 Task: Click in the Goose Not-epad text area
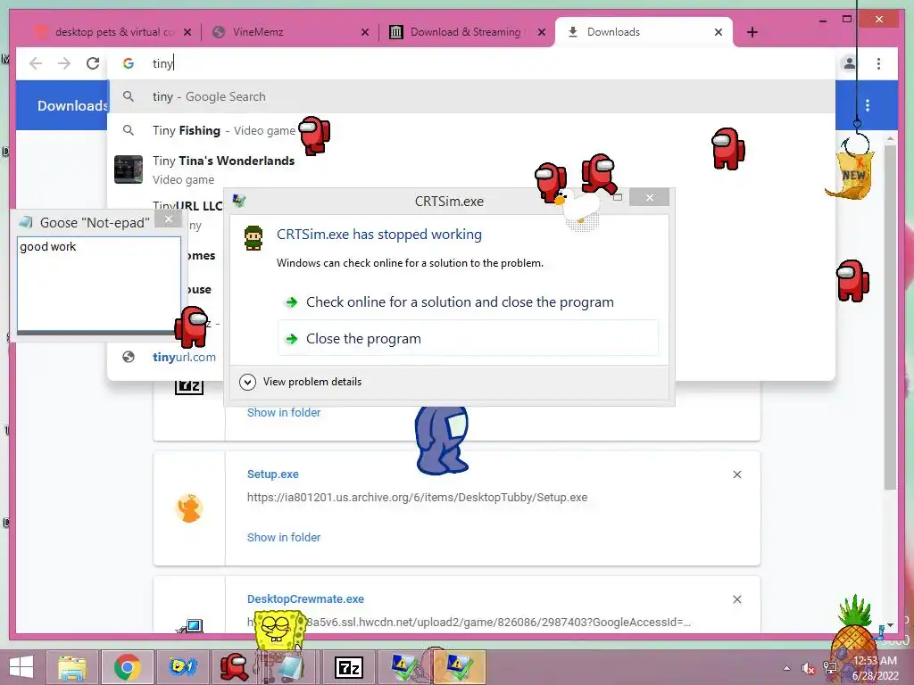98,284
